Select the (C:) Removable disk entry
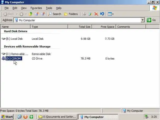The image size is (160, 120). [x=17, y=54]
